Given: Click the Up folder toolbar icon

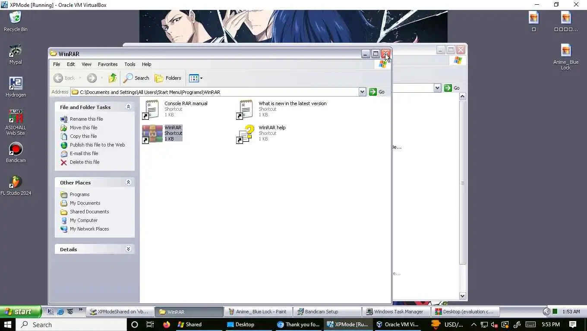Looking at the screenshot, I should (113, 78).
